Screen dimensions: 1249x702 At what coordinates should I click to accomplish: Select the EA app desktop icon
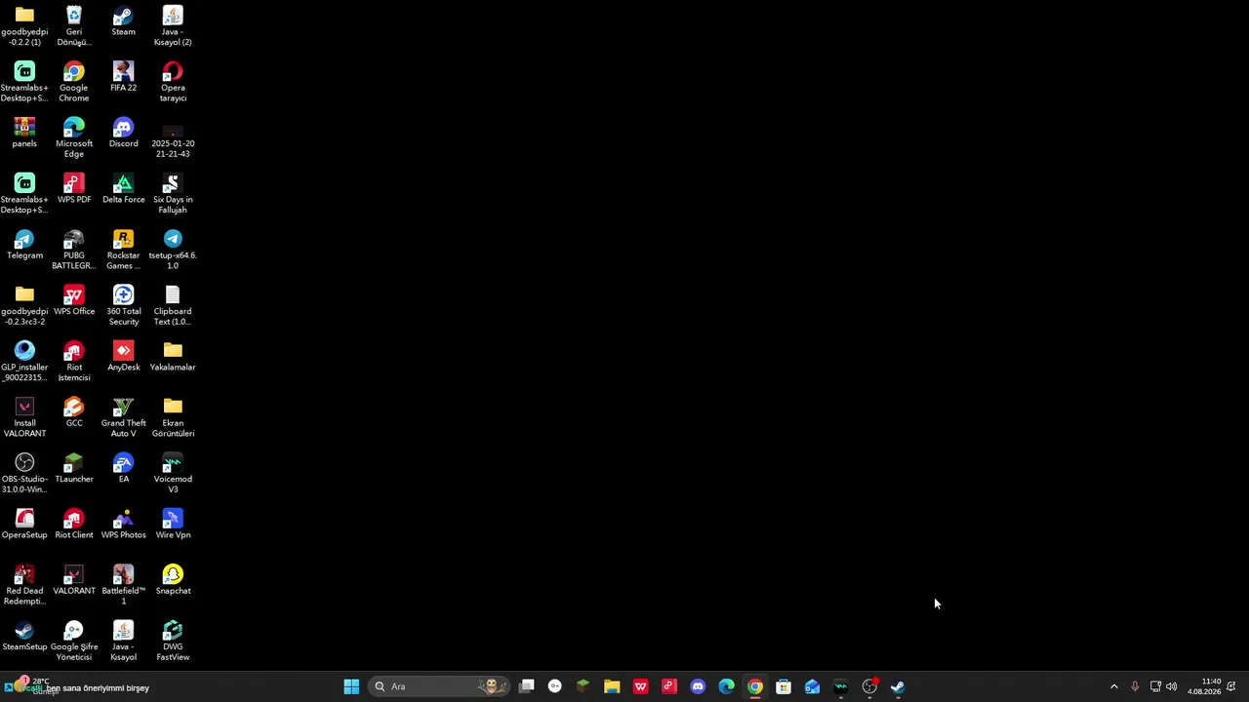[123, 468]
